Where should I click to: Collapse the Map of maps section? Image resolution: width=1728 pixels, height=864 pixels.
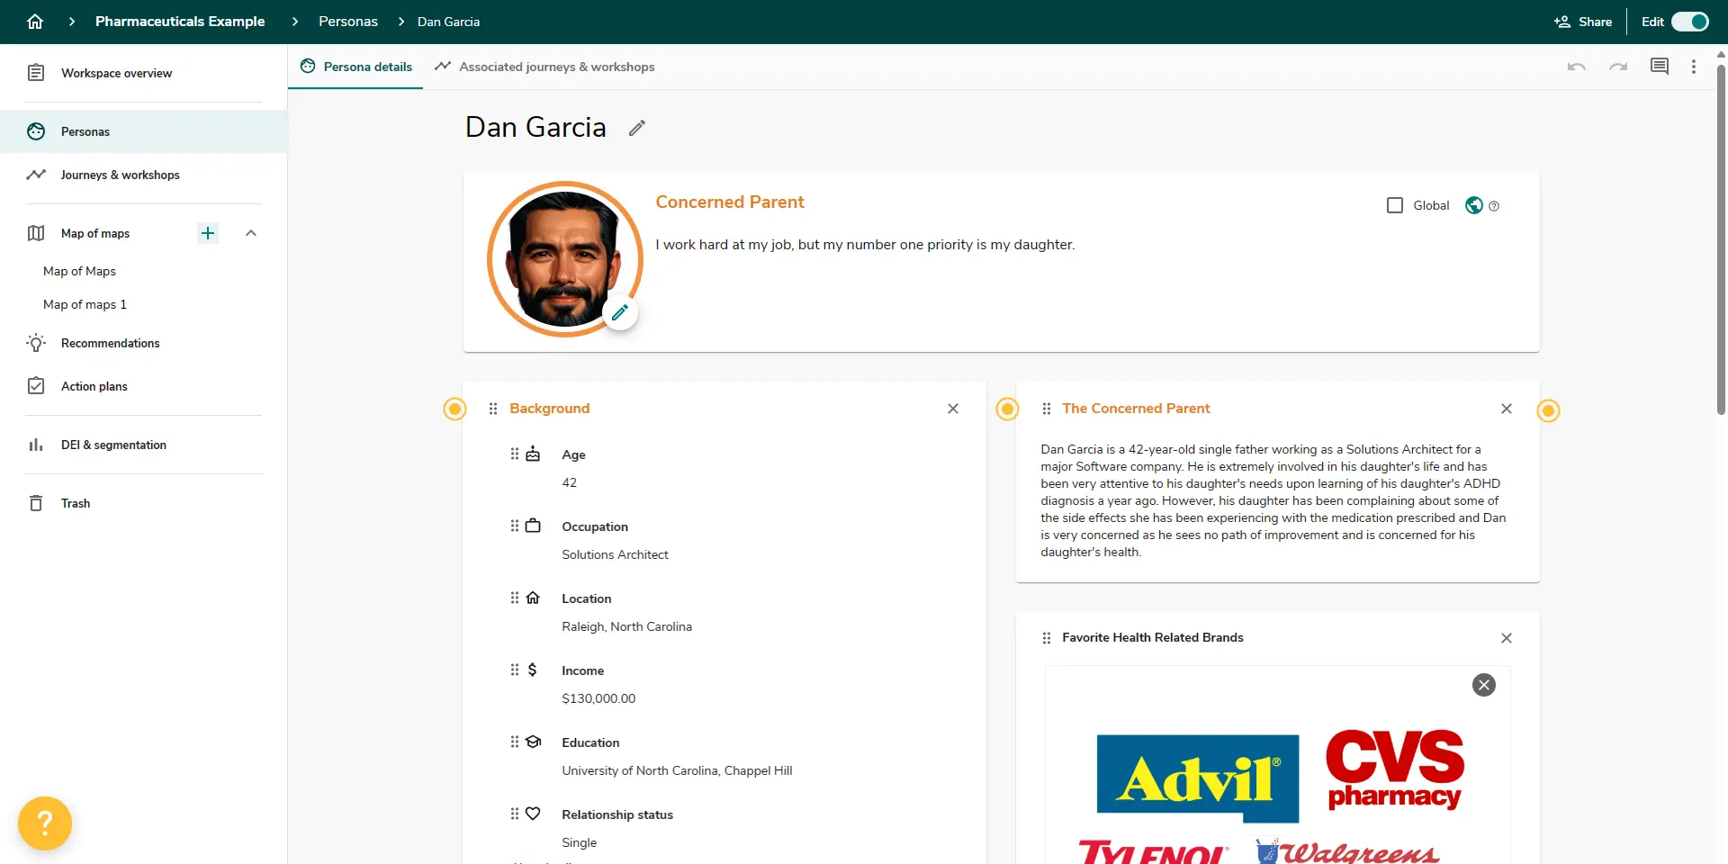click(250, 233)
